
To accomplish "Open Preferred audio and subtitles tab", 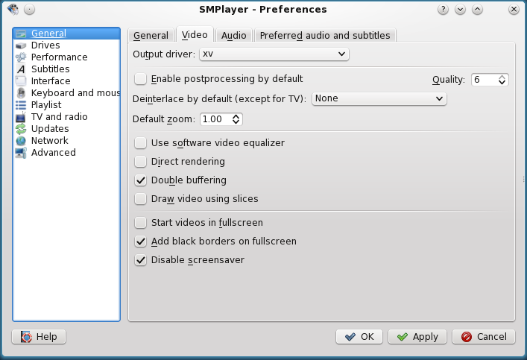I will tap(324, 36).
